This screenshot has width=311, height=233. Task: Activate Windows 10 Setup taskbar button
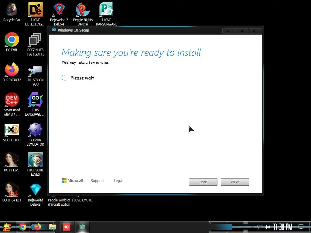[82, 227]
